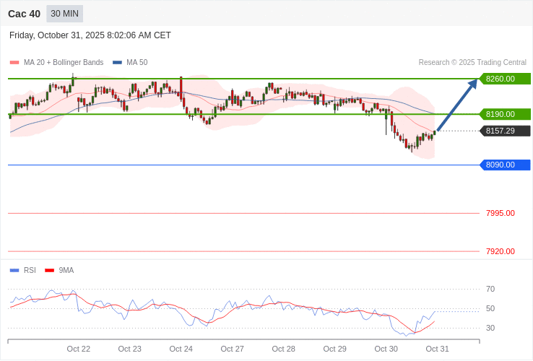Click the dark 8157.29 current price tag

(505, 131)
